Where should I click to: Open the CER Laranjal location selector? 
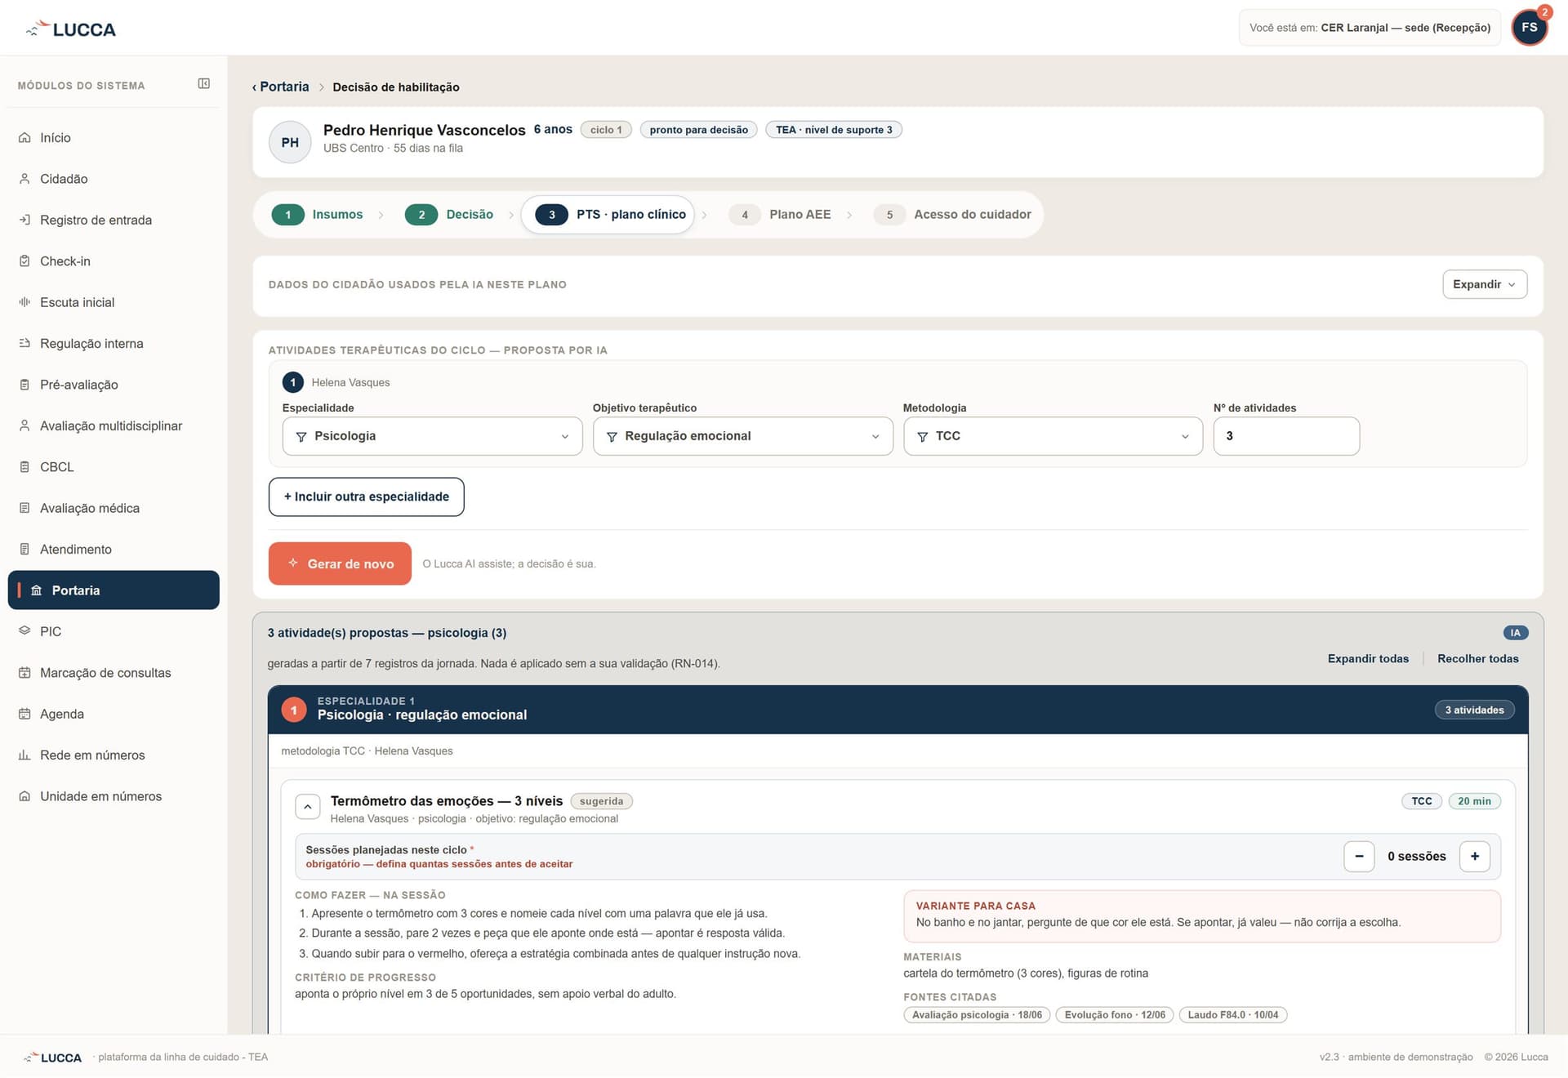[1370, 28]
